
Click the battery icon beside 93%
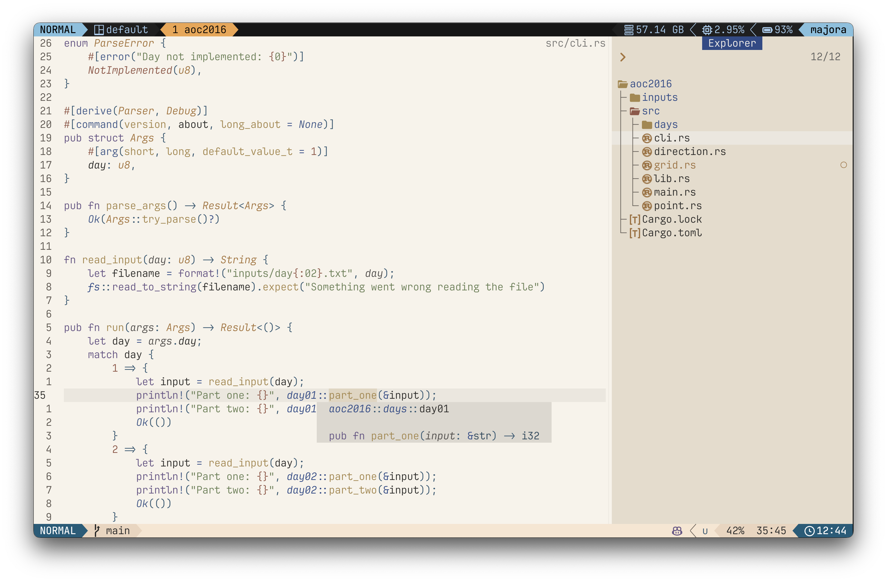(x=767, y=30)
